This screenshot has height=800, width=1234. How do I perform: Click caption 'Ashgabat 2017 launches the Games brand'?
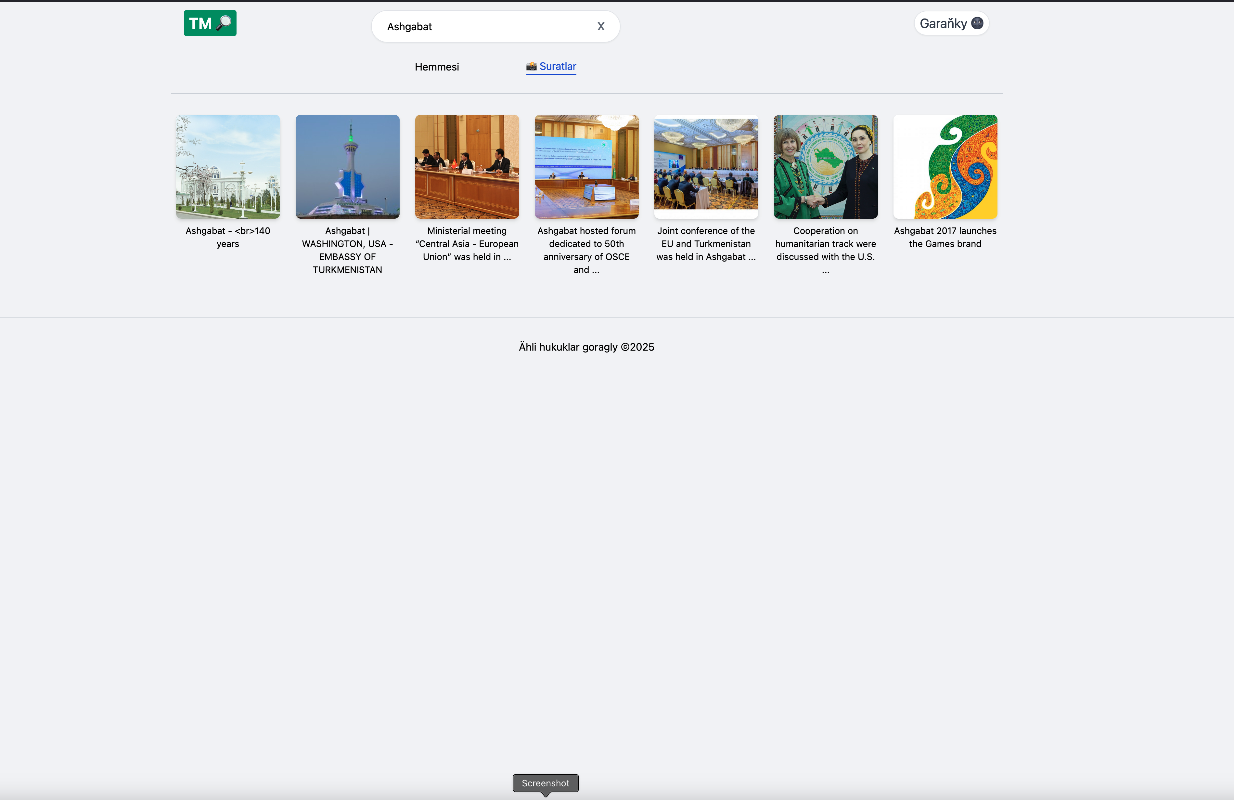[945, 238]
